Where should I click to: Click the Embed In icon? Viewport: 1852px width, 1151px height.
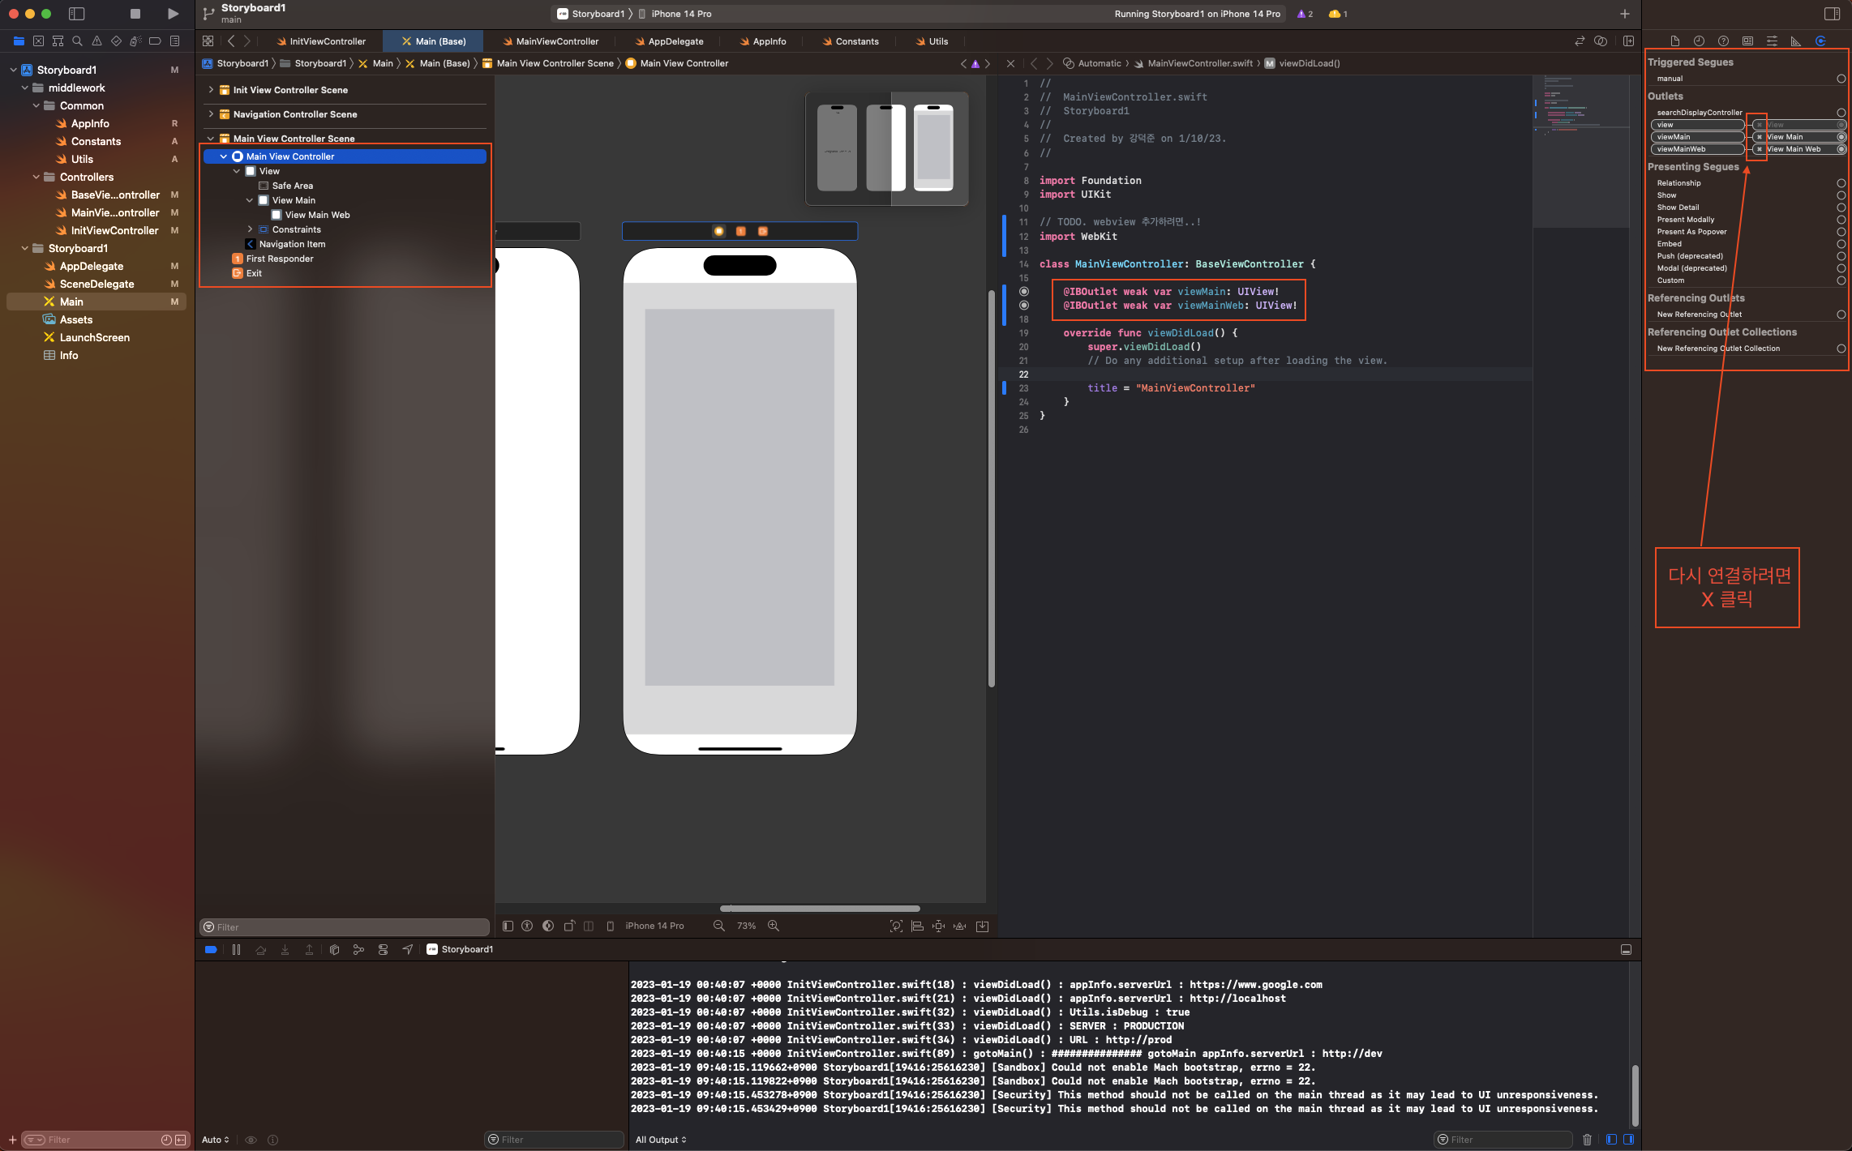coord(982,926)
